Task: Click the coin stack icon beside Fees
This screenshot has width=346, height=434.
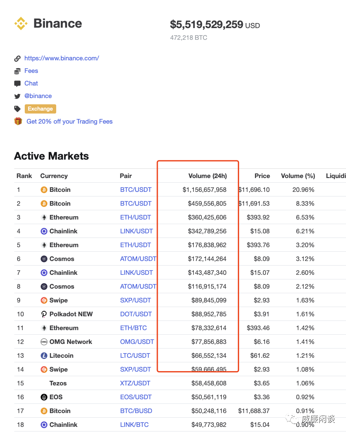Action: point(18,71)
